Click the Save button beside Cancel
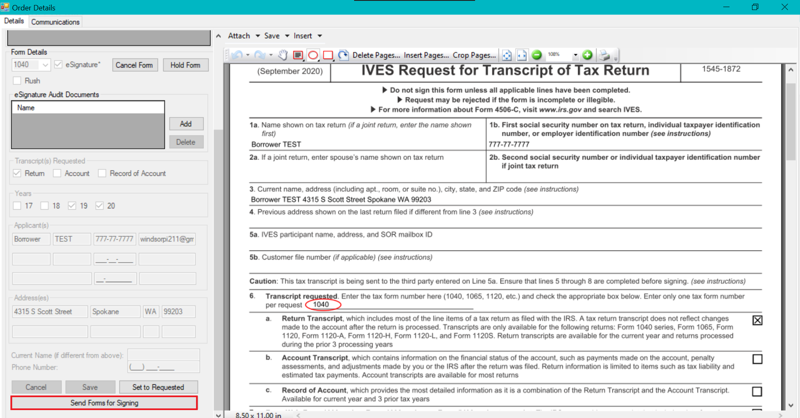Viewport: 800px width, 418px height. 90,387
